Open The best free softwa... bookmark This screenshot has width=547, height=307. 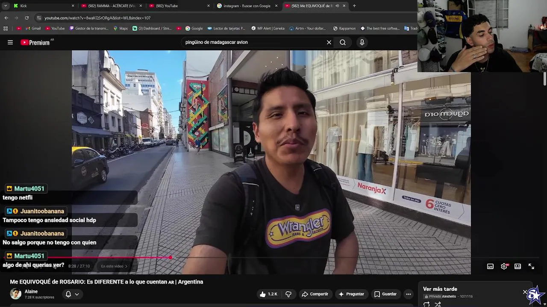pyautogui.click(x=380, y=29)
